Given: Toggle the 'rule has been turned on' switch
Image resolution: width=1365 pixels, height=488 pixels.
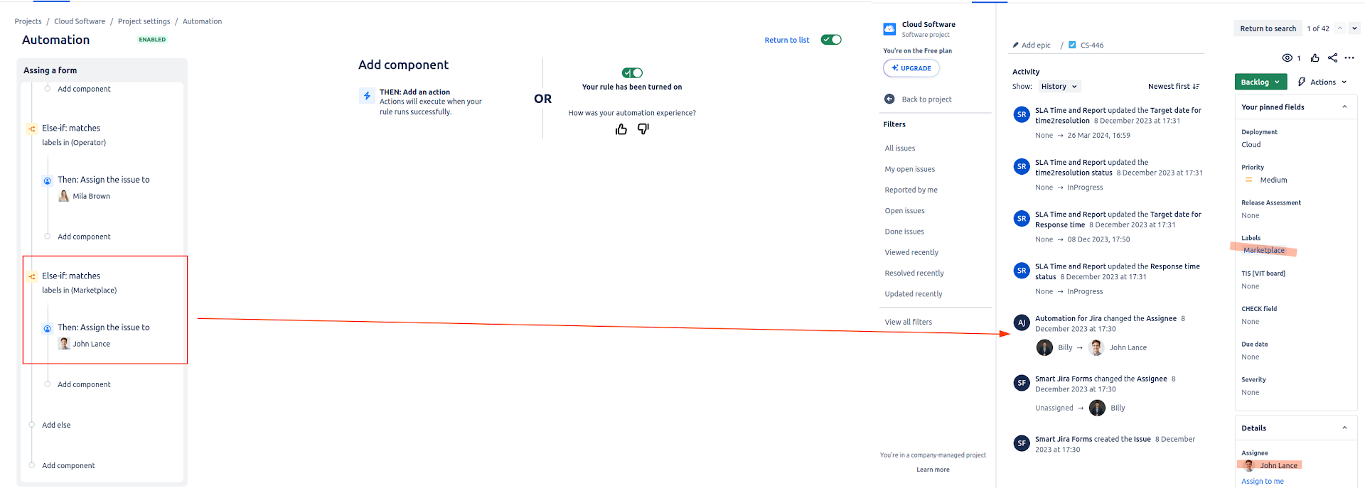Looking at the screenshot, I should (632, 73).
